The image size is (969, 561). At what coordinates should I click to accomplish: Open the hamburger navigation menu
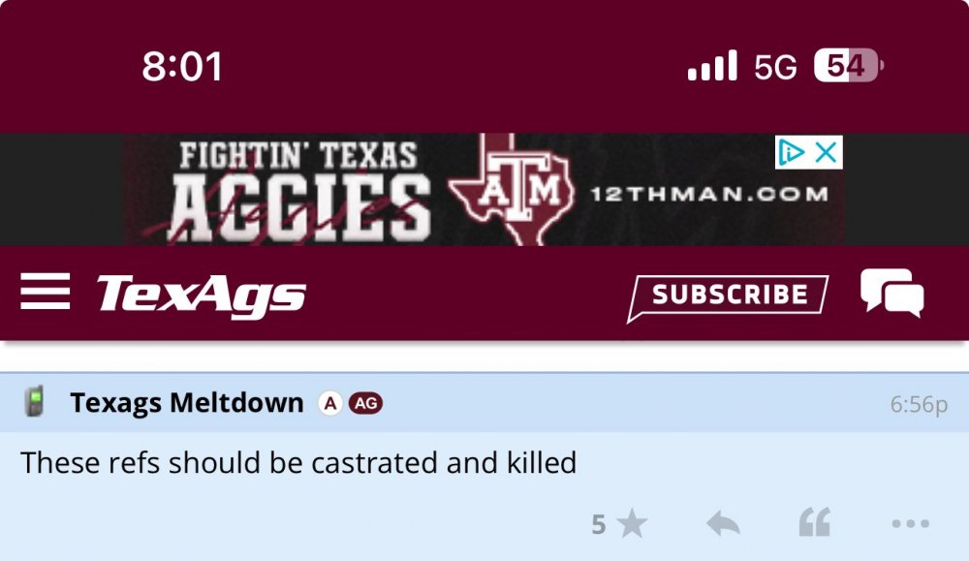pos(46,292)
